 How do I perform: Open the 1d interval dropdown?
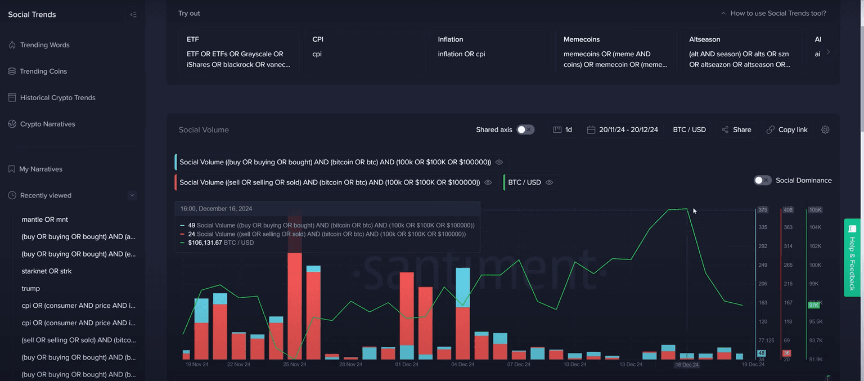562,130
